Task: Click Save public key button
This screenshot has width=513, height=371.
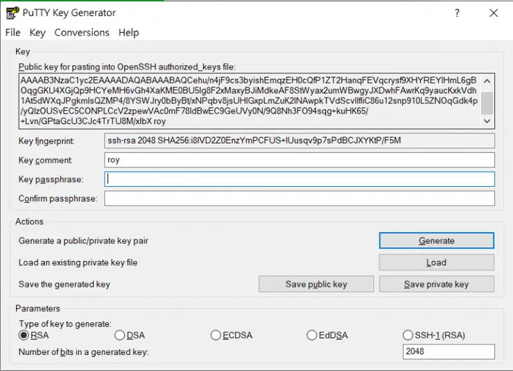Action: tap(316, 284)
